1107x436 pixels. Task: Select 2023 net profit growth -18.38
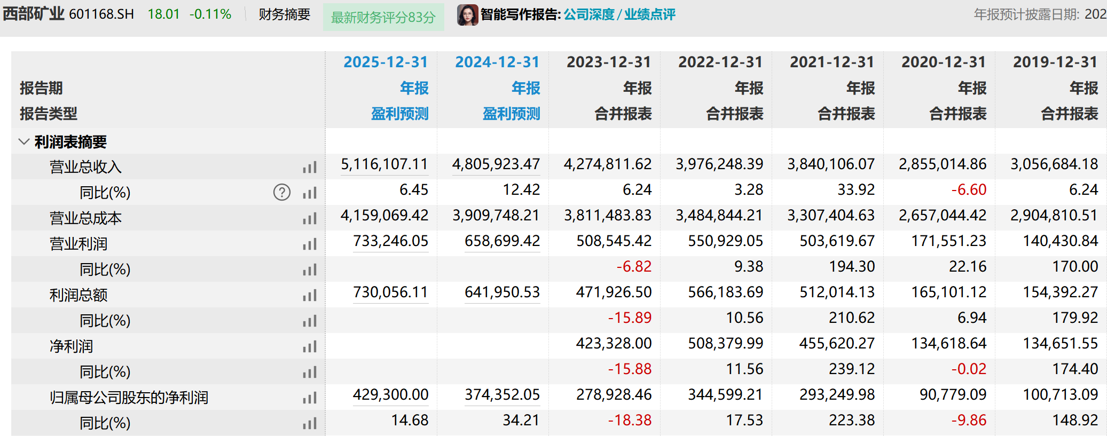click(630, 420)
